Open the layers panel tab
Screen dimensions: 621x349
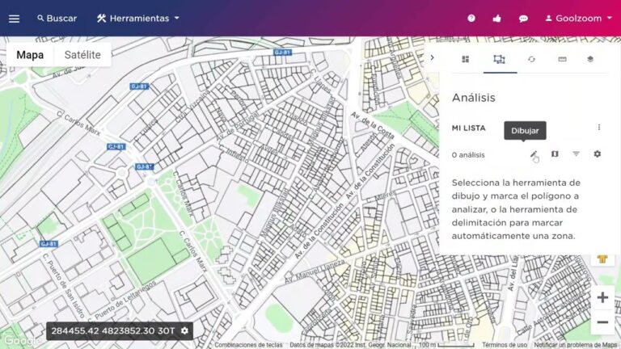click(590, 59)
